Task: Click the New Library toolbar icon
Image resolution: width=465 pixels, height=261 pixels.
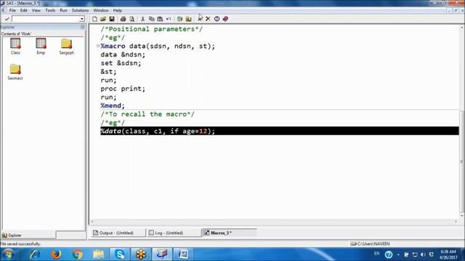Action: click(x=179, y=19)
